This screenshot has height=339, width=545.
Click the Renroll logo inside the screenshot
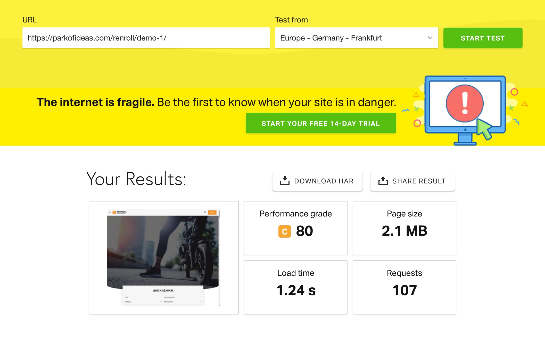(x=120, y=212)
